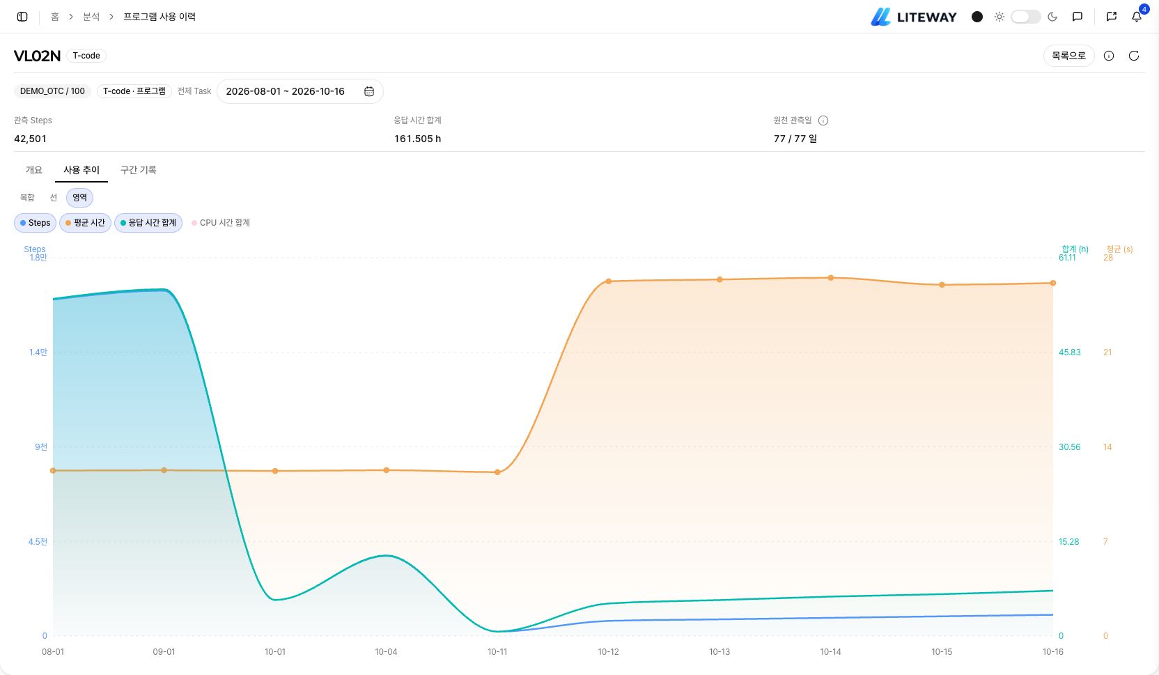1159x675 pixels.
Task: Toggle the dark mode switch
Action: click(x=1026, y=17)
